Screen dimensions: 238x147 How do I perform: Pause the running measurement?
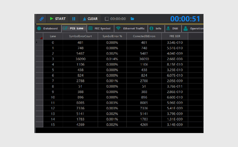coord(74,19)
